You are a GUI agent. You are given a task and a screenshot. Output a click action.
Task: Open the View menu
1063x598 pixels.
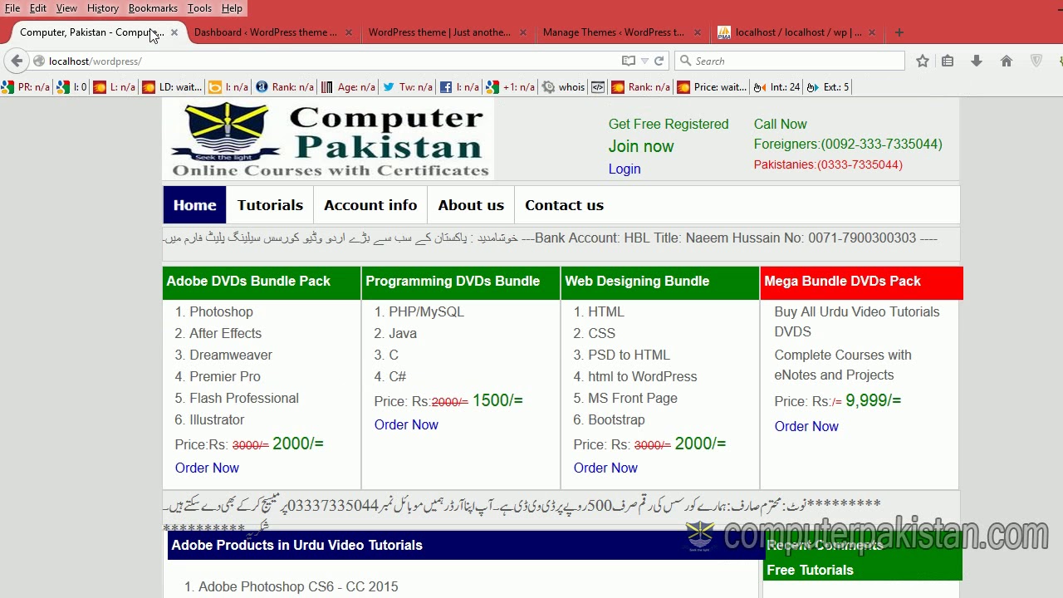[66, 8]
